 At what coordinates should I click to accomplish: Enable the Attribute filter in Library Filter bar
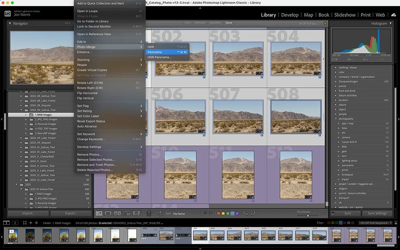click(x=200, y=23)
